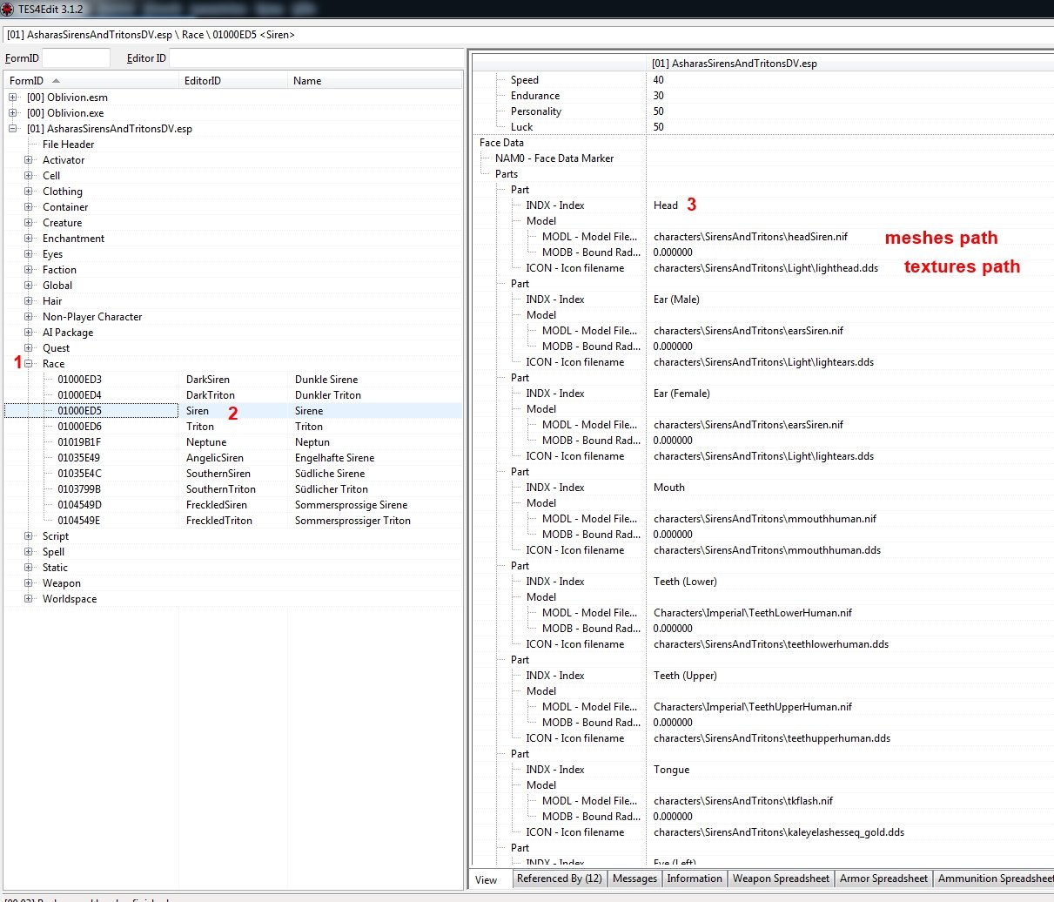Click the record path address bar
The width and height of the screenshot is (1054, 902).
tap(527, 35)
